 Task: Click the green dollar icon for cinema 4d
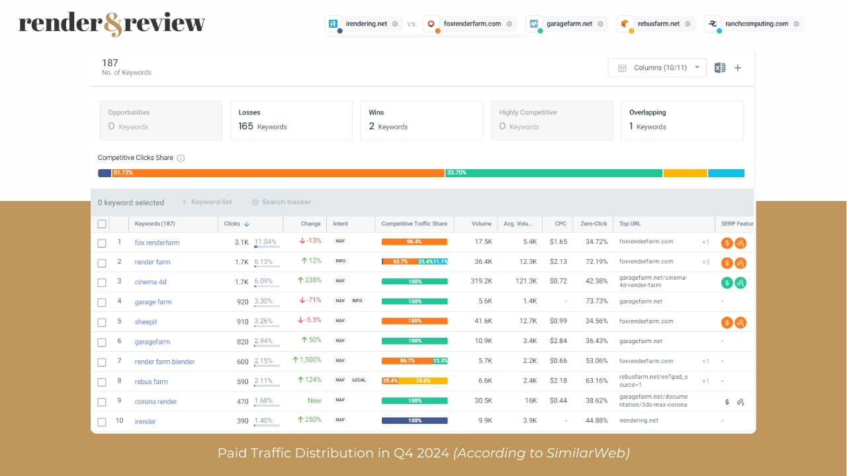[727, 282]
